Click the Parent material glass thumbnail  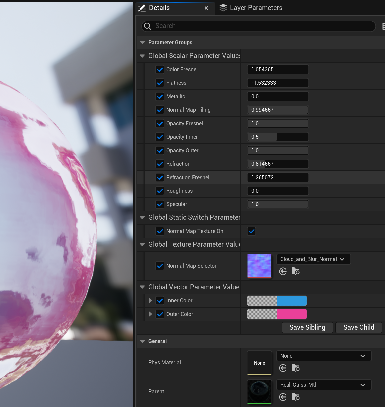pos(259,392)
